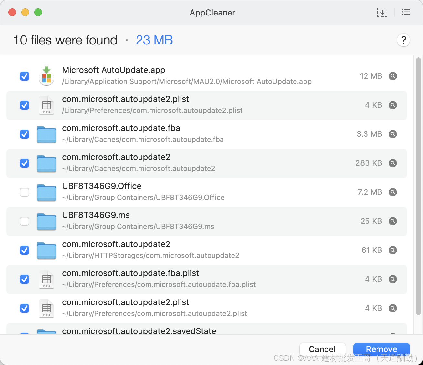The width and height of the screenshot is (423, 365).
Task: Open the help question mark button
Action: point(403,40)
